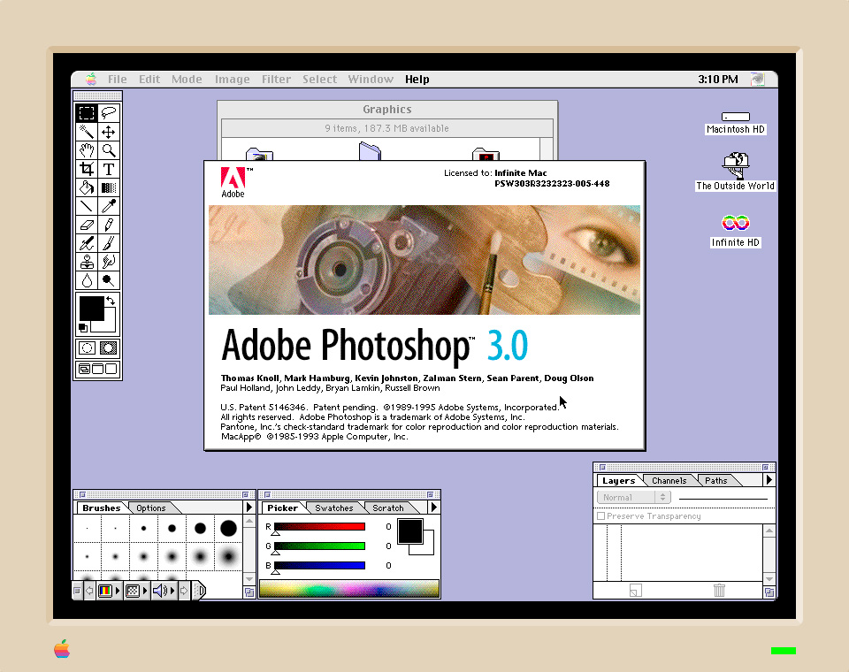Select the Macintosh HD desktop icon
849x672 pixels.
735,123
